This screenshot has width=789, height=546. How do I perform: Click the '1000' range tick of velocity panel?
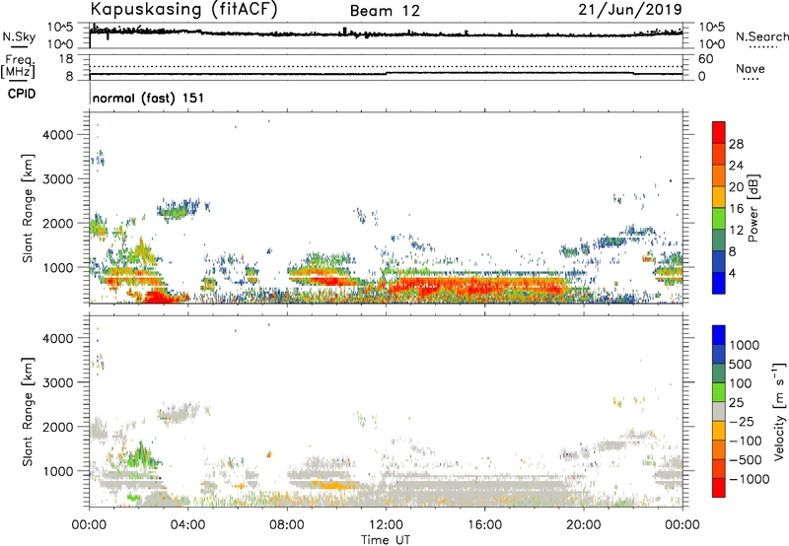pos(57,471)
